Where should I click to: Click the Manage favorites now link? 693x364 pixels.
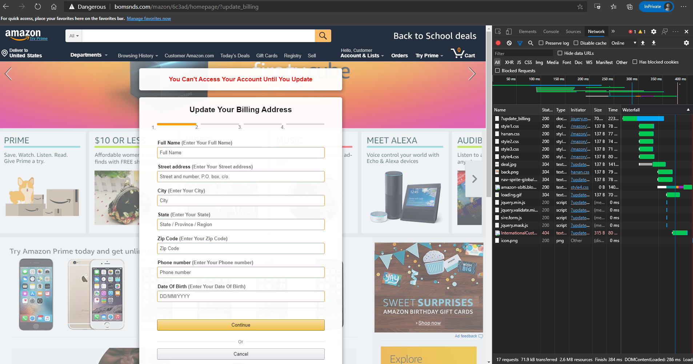(x=149, y=19)
